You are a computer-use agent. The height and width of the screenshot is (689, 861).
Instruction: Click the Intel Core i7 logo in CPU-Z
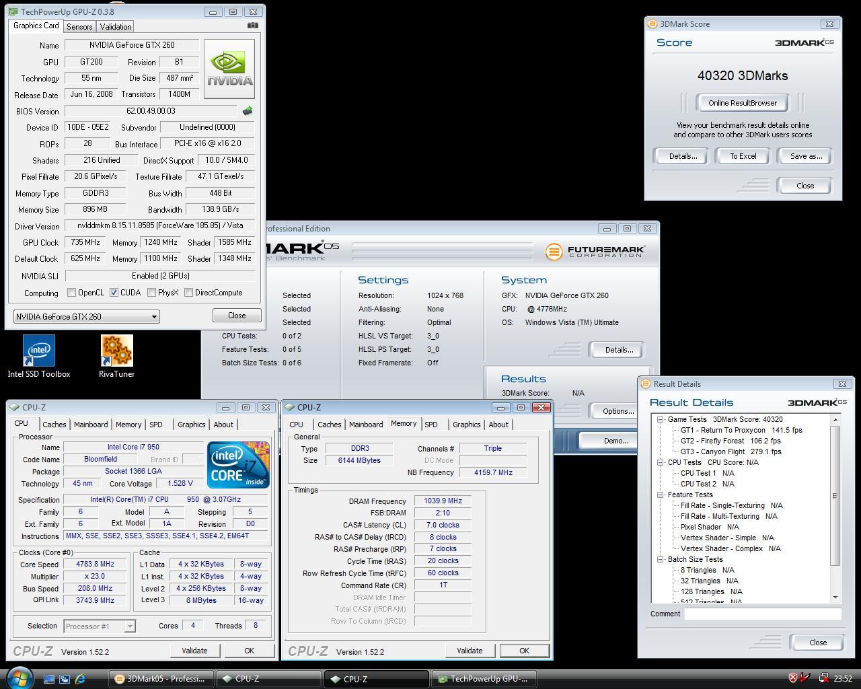point(238,465)
